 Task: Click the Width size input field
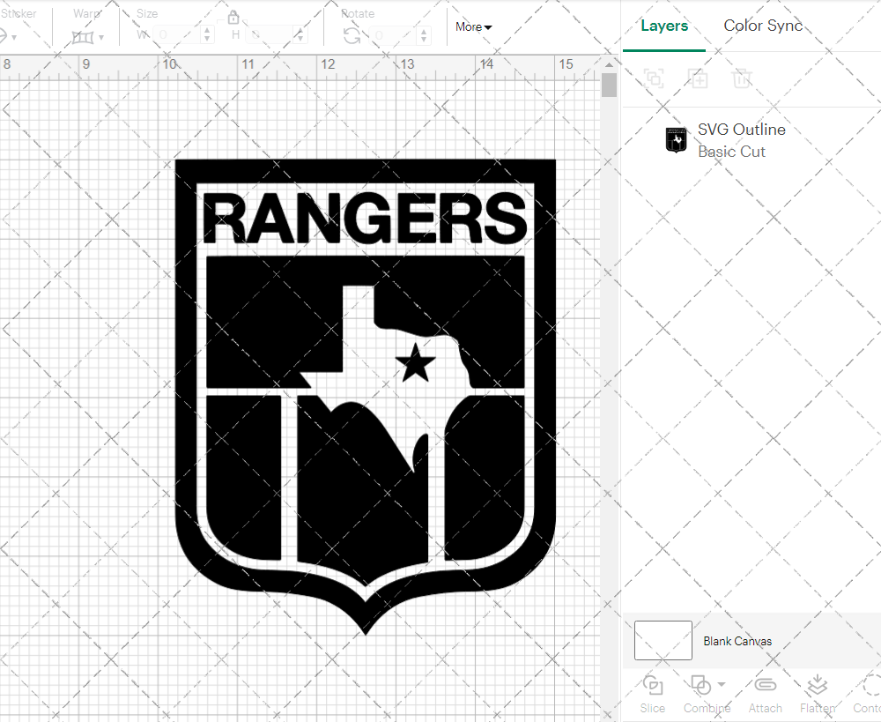click(176, 35)
